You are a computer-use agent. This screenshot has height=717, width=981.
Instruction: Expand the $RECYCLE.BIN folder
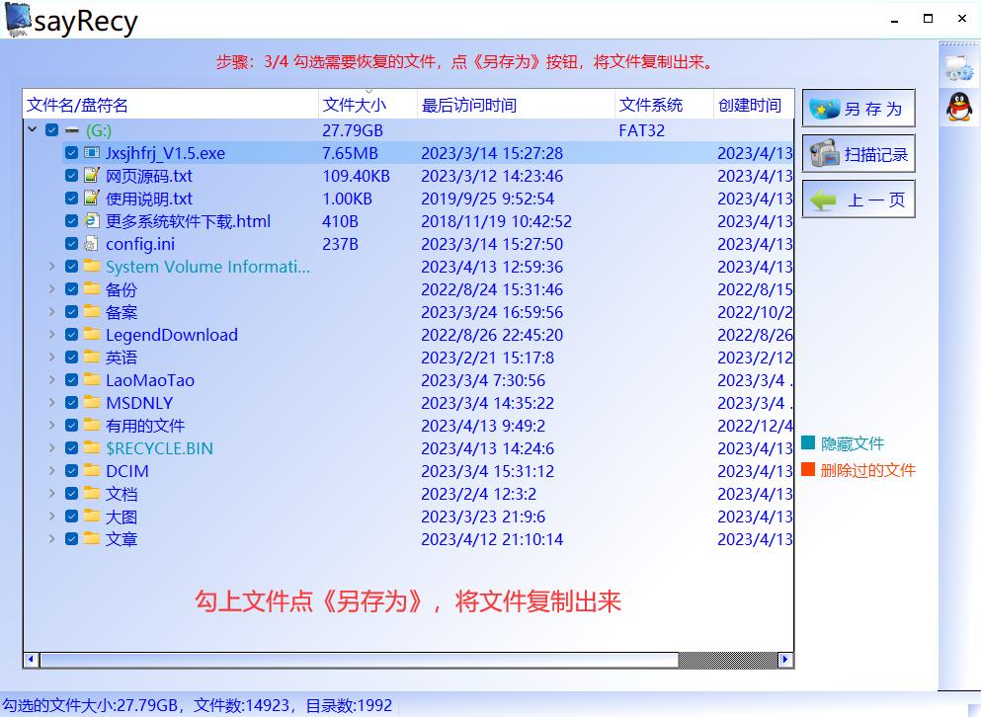point(52,448)
